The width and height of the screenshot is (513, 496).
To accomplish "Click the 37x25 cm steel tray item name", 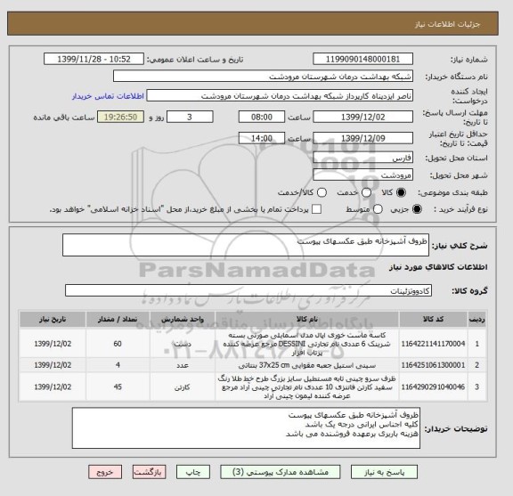I will point(307,365).
